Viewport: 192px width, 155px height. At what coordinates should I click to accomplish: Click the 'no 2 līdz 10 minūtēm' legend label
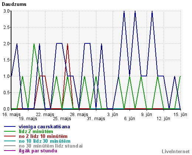click(43, 136)
